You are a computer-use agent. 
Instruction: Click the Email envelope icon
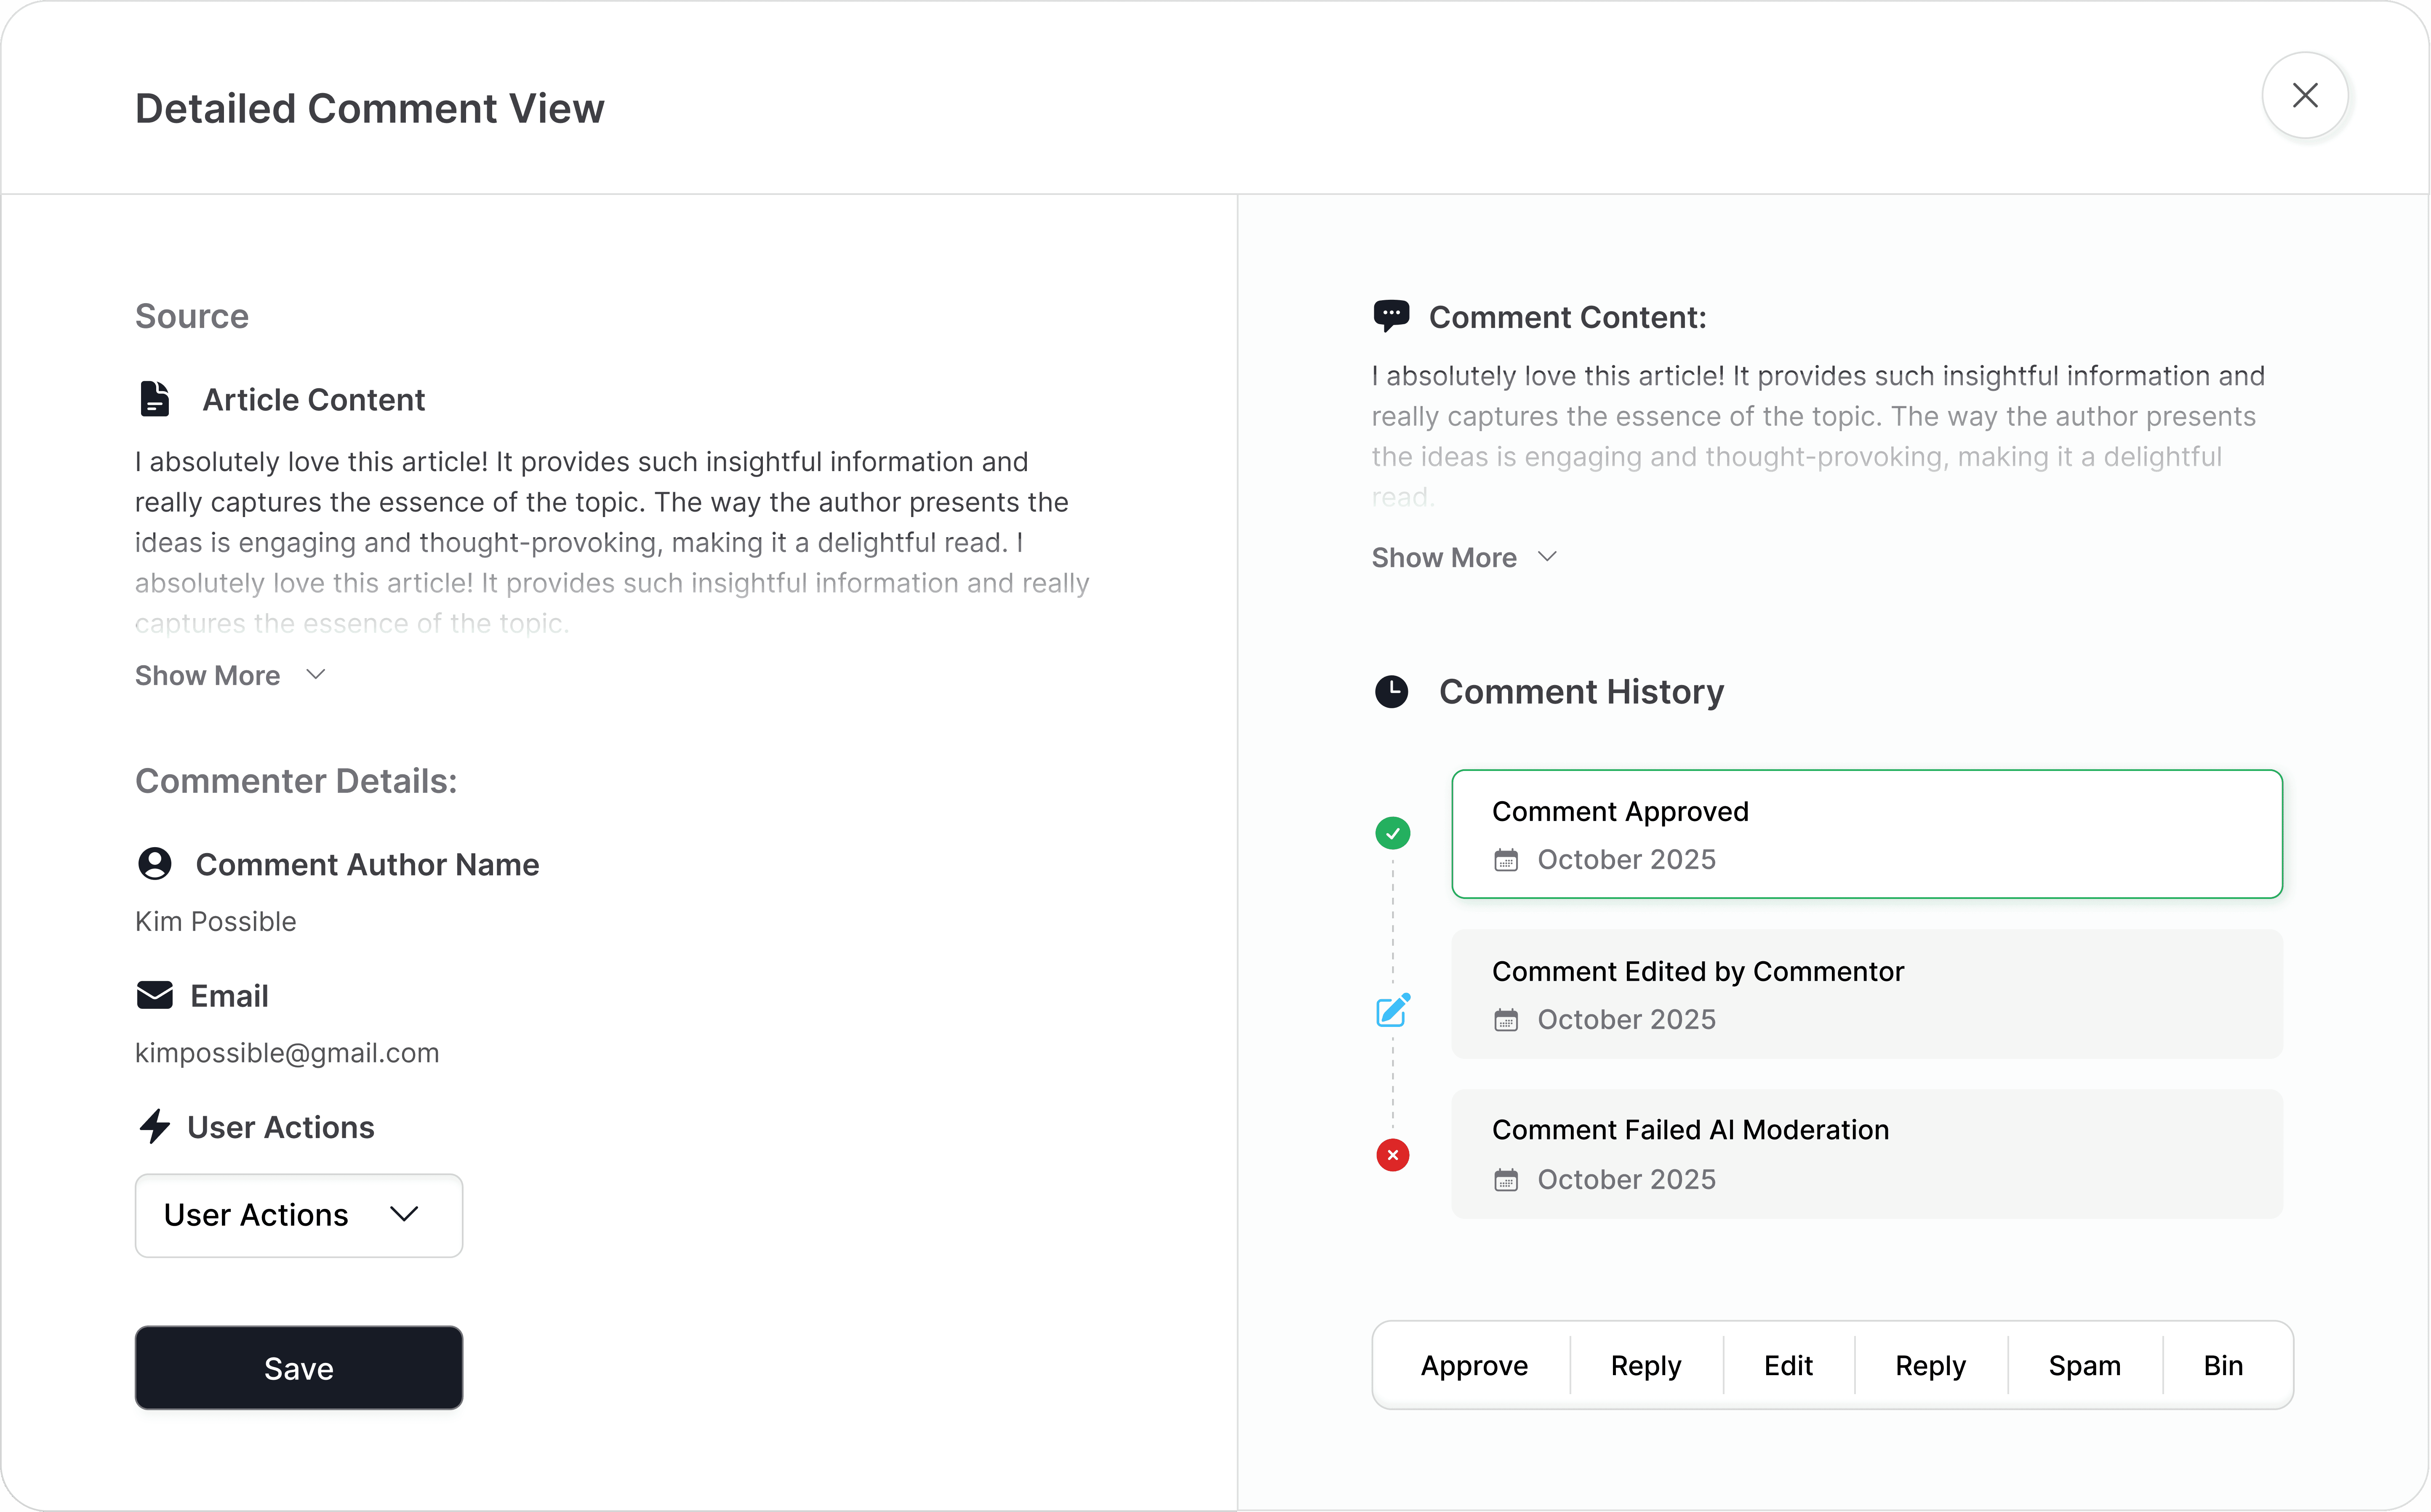point(155,995)
